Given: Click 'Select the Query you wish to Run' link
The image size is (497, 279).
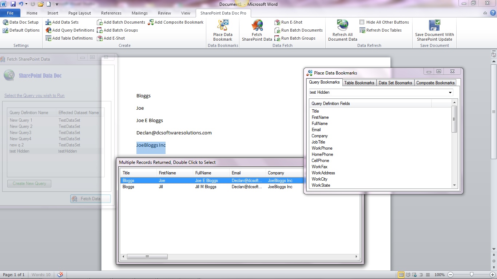Looking at the screenshot, I should 35,96.
